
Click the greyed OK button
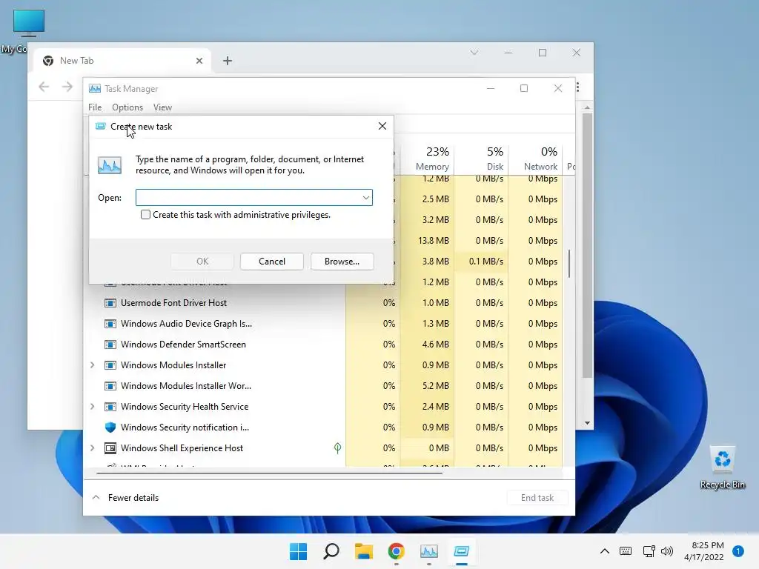[x=202, y=262]
